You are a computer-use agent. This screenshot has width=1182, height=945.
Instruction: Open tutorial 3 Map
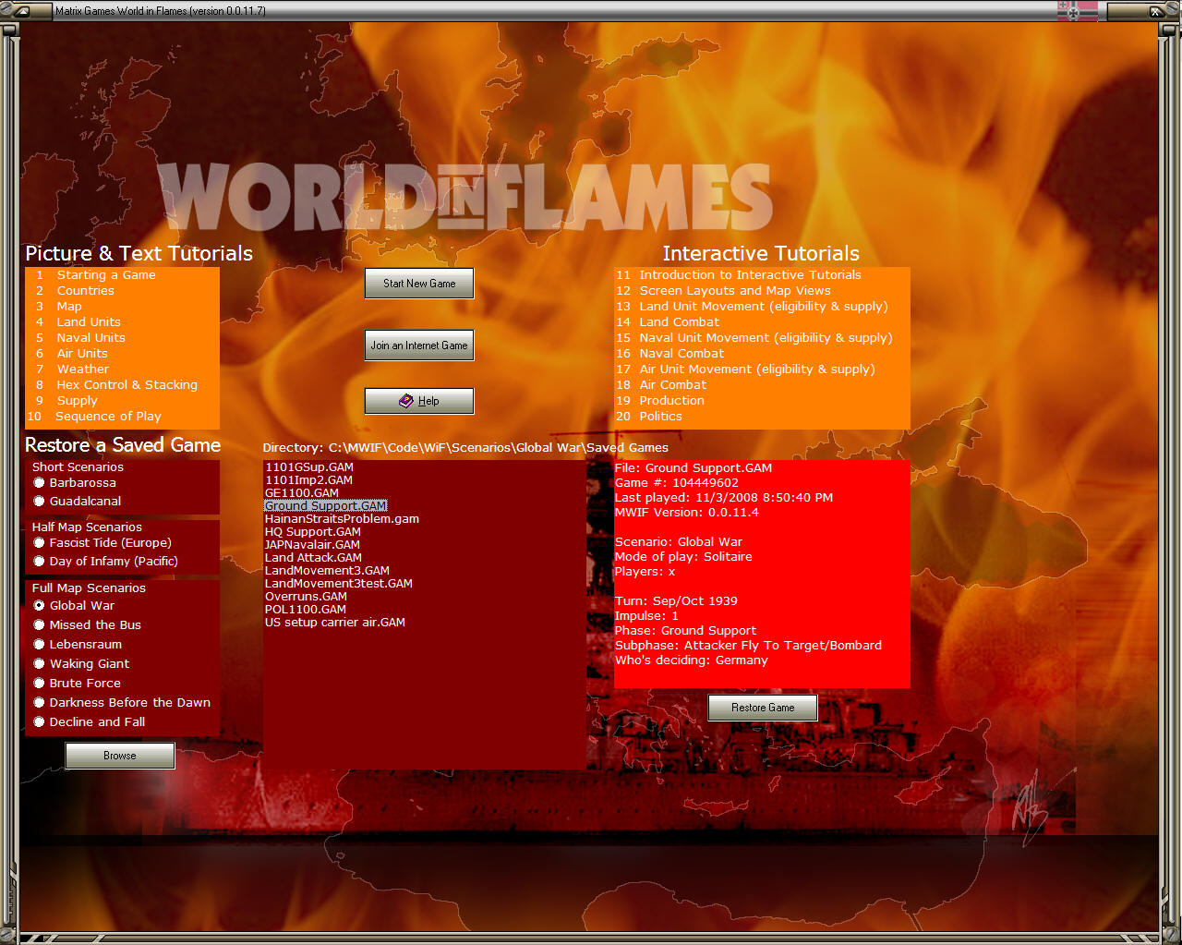(x=122, y=307)
